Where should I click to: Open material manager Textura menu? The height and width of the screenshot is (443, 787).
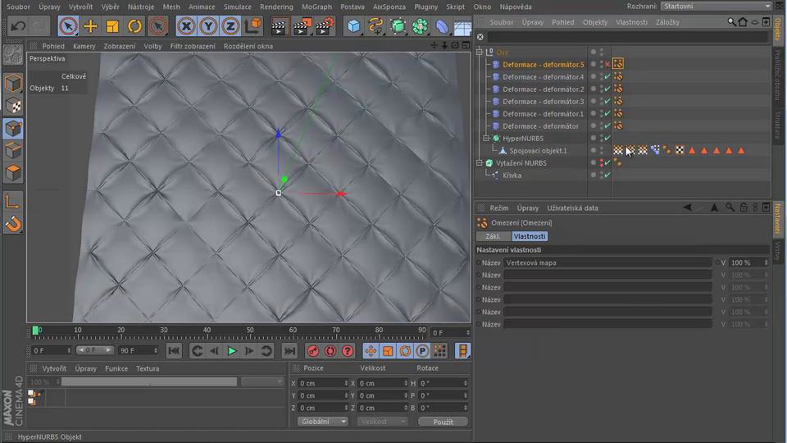148,369
